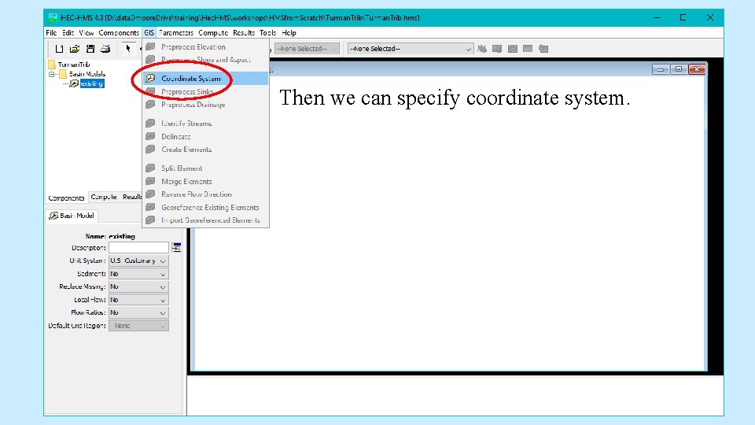Open the Flow Ratios dropdown
The image size is (755, 425).
click(138, 312)
